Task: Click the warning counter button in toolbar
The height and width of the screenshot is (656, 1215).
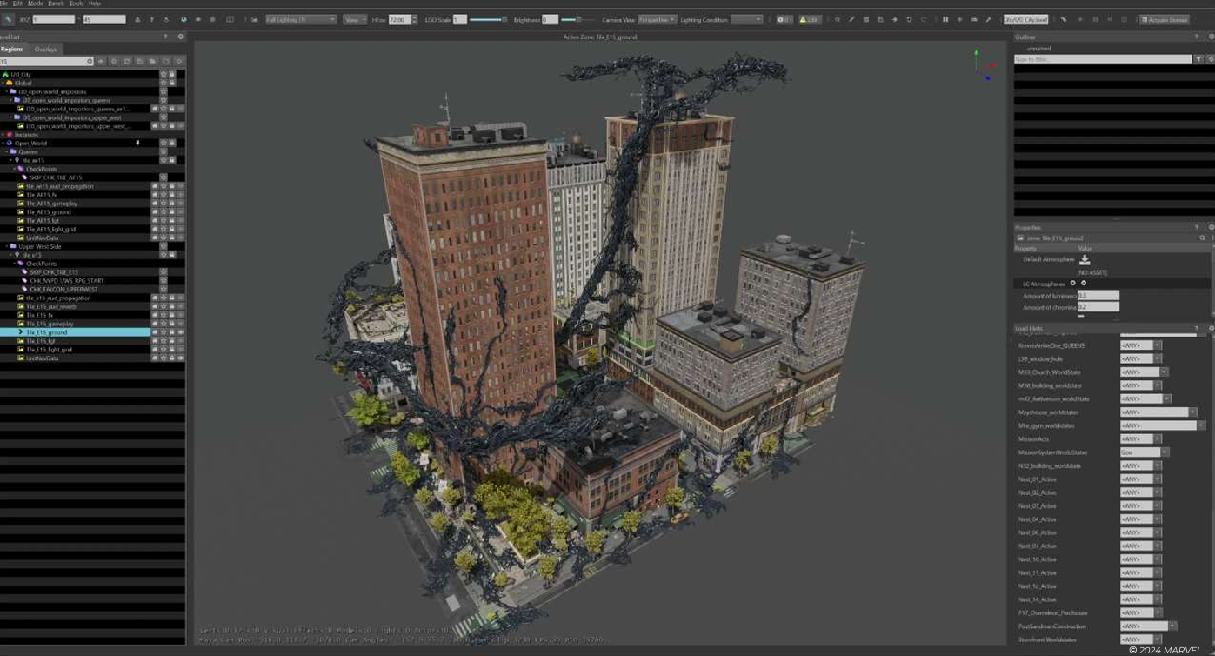Action: point(810,19)
